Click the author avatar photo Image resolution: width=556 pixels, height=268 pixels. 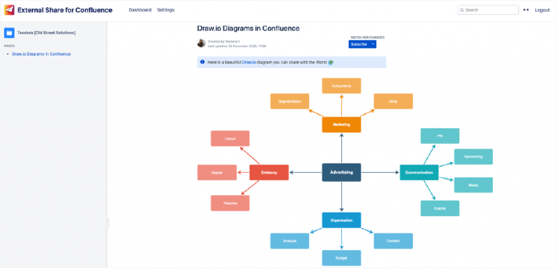click(202, 43)
